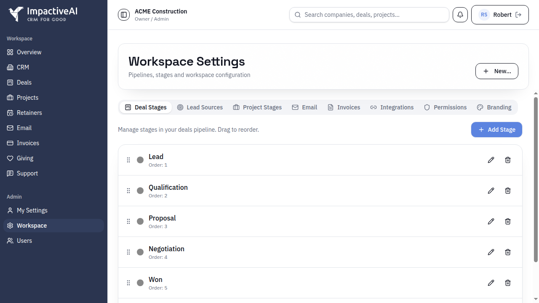Click the Add Stage button

pyautogui.click(x=496, y=130)
